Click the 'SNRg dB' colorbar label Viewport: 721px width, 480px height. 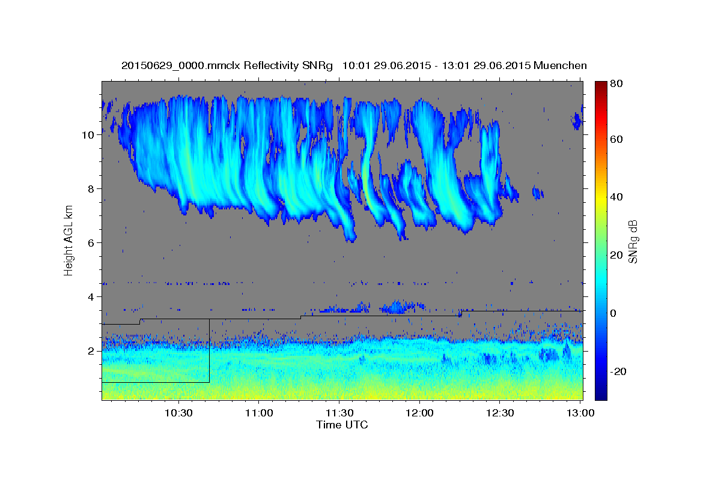632,241
